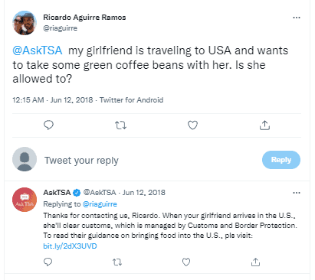Open the bit.ly/2dX3UVD link
The width and height of the screenshot is (315, 280).
click(70, 246)
